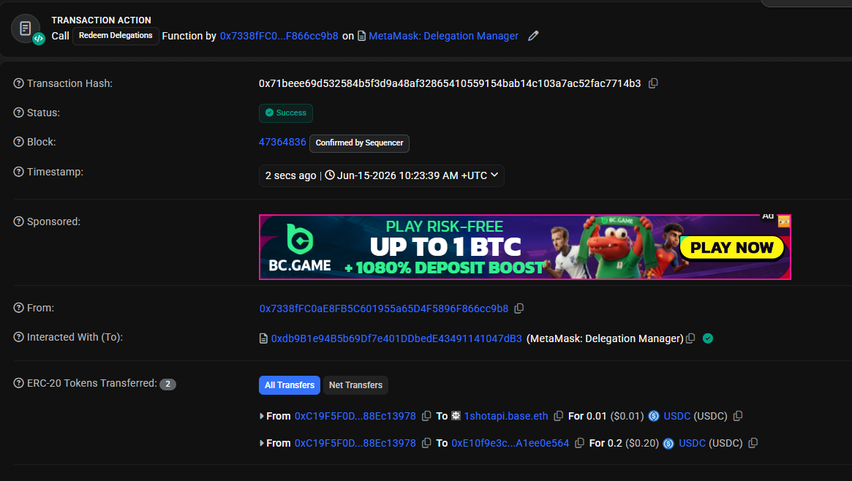This screenshot has width=852, height=481.
Task: Click the Confirmed by Sequencer badge
Action: point(359,143)
